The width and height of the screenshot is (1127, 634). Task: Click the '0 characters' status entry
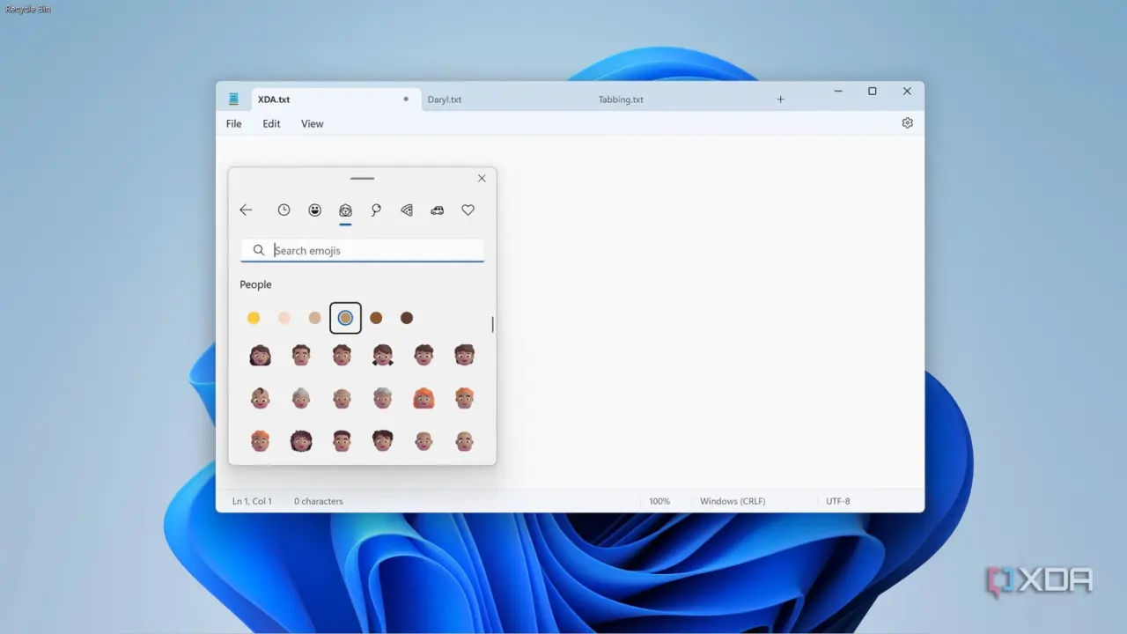(x=319, y=501)
